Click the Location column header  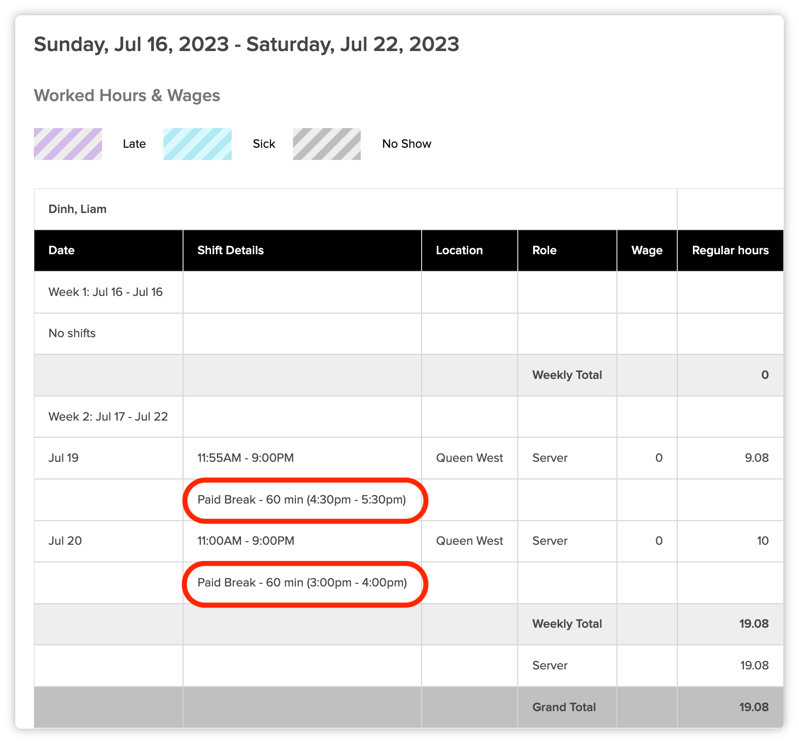point(459,250)
